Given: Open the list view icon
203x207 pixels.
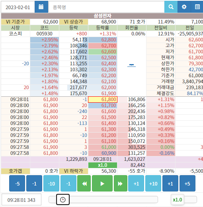Looking at the screenshot, I should point(197,7).
